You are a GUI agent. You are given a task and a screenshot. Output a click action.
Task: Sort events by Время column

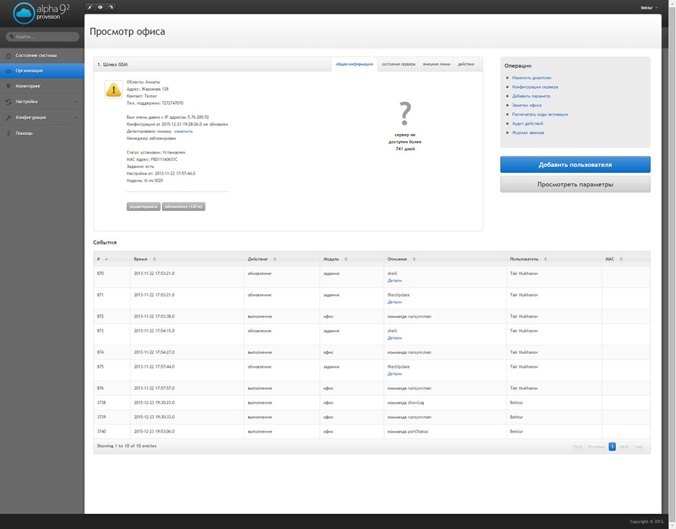[x=187, y=259]
